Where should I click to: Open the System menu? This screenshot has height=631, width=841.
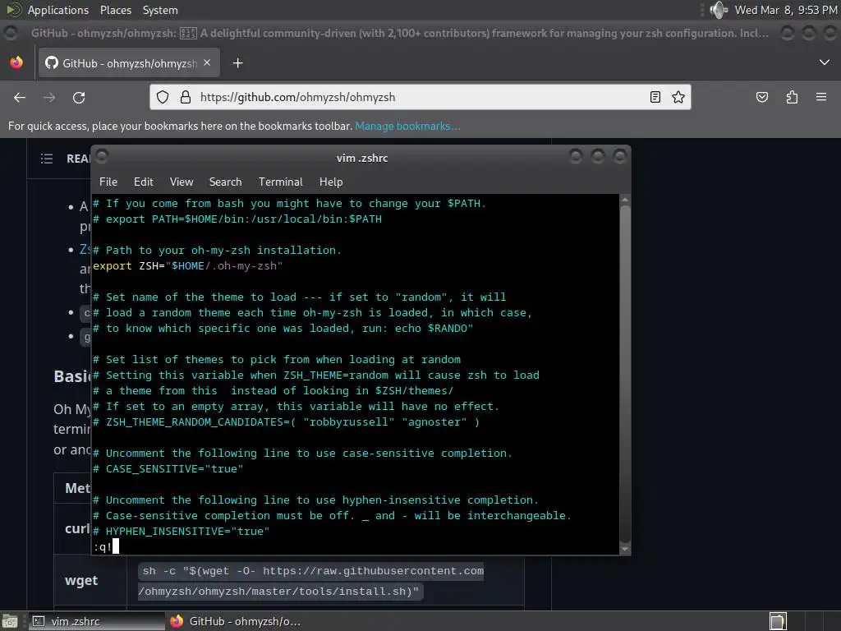click(x=160, y=10)
